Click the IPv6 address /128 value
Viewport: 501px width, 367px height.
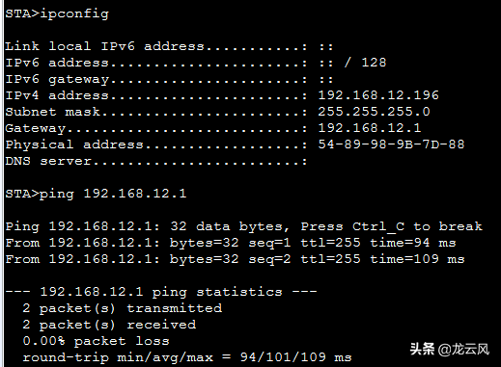pos(352,63)
